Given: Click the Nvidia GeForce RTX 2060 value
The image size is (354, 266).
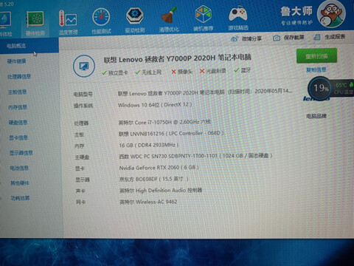Looking at the screenshot, I should coord(159,168).
